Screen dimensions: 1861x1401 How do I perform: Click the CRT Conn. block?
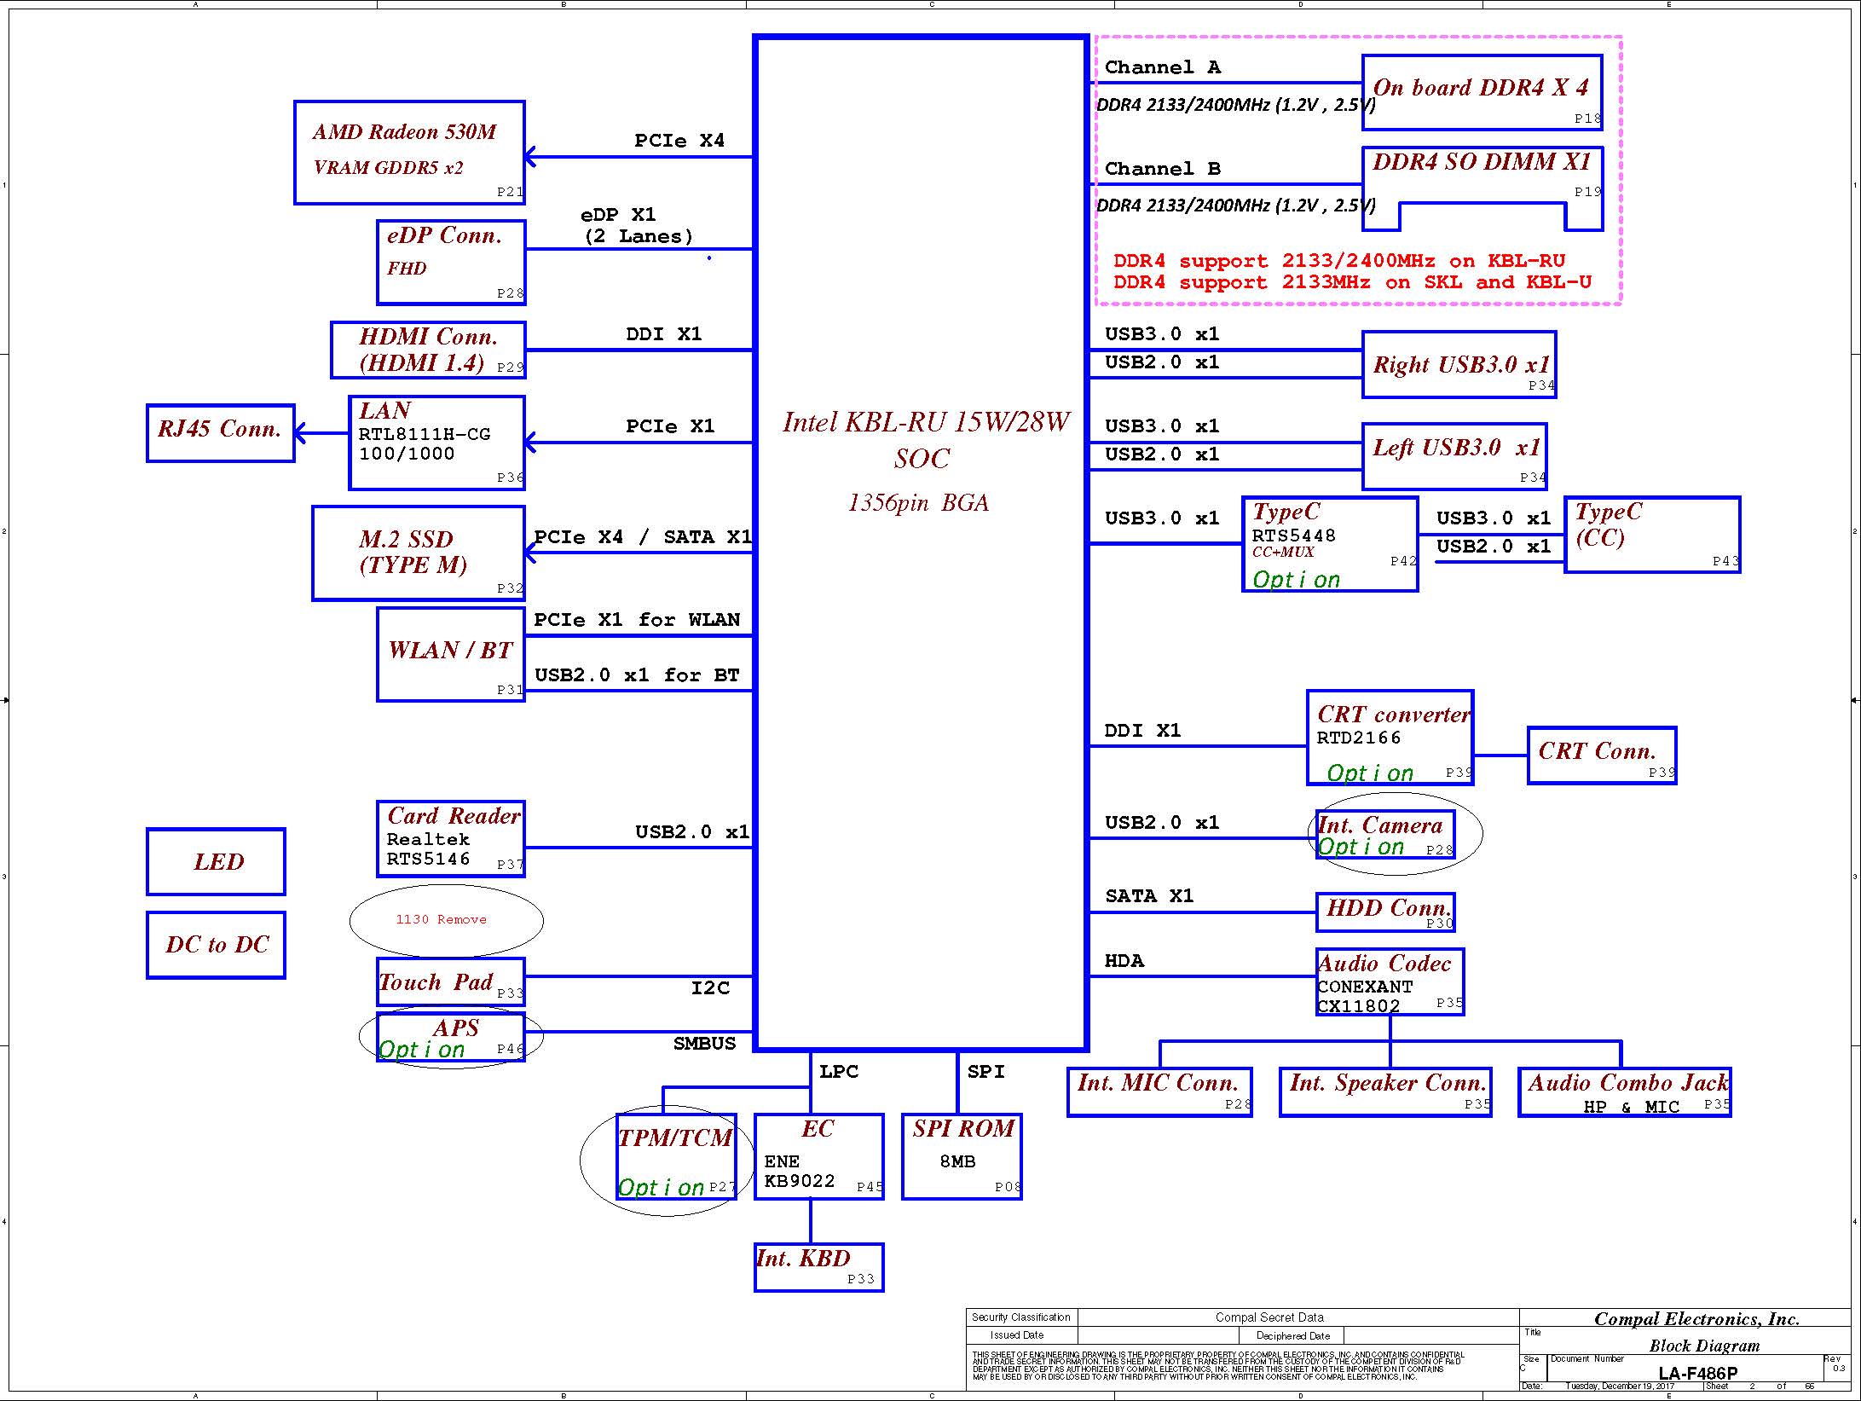click(x=1602, y=755)
